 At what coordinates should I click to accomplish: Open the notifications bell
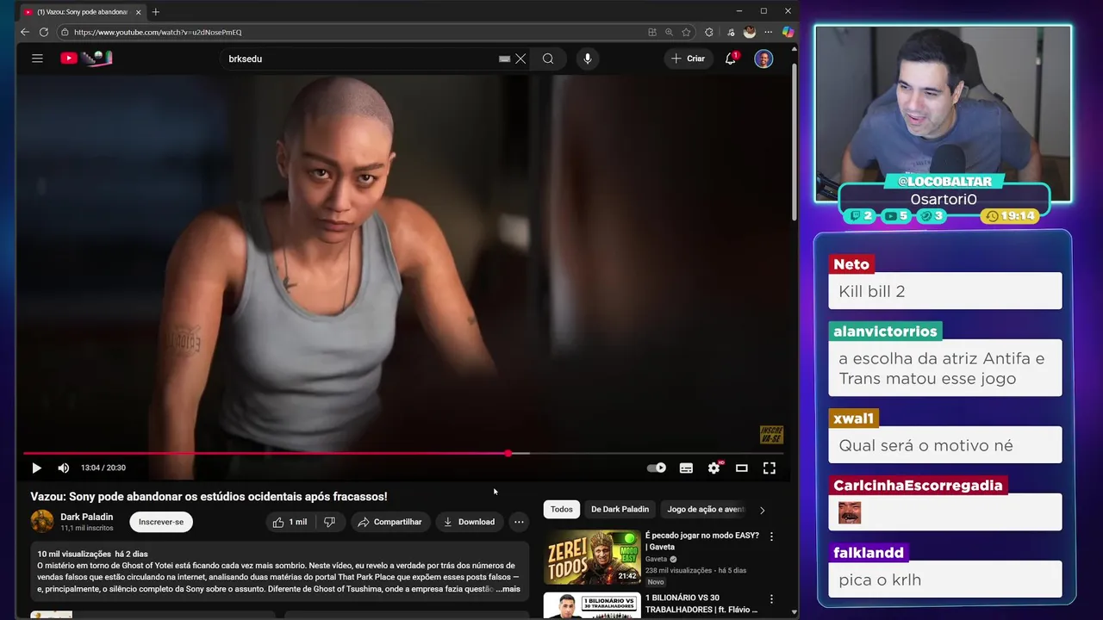[731, 59]
